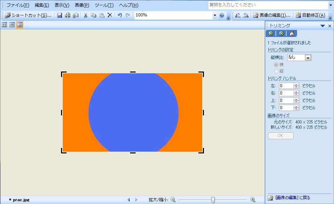Click the zoom slider handle

click(x=213, y=200)
